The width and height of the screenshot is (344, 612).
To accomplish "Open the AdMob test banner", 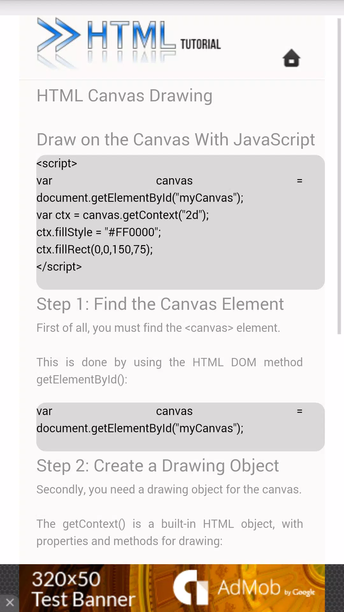I will pos(172,588).
